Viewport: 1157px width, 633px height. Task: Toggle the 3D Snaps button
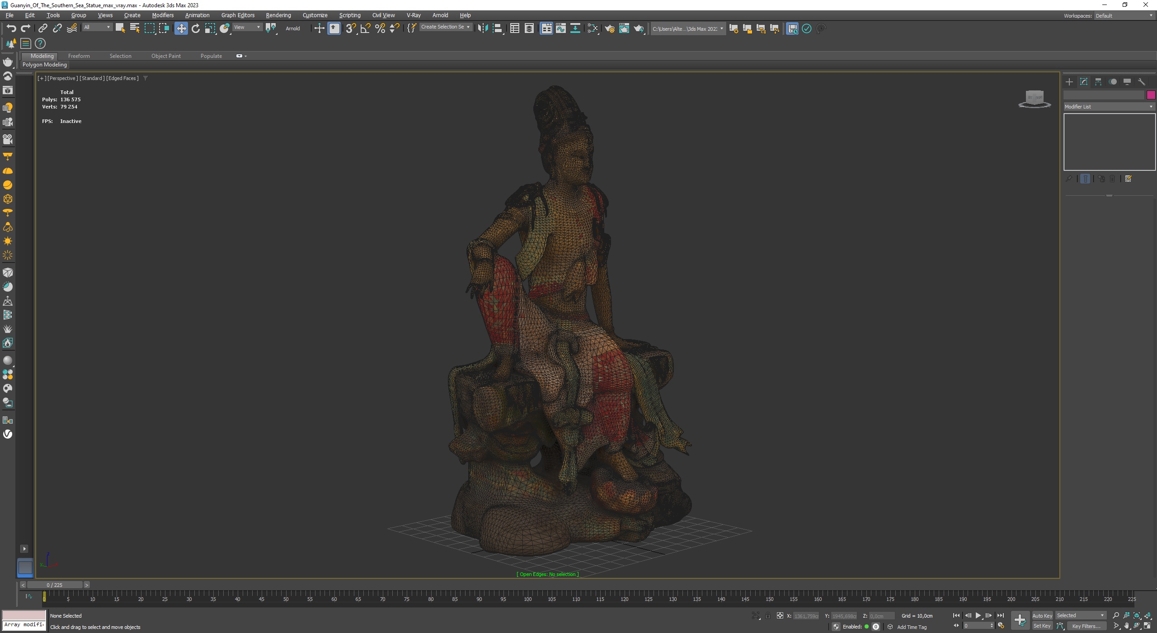tap(351, 28)
